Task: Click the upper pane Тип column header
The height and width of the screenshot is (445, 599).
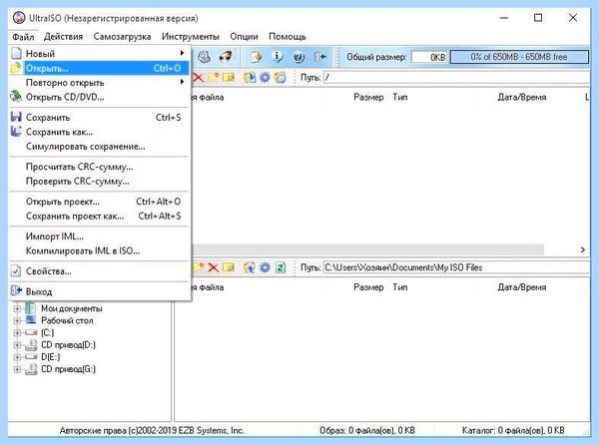Action: coord(400,98)
